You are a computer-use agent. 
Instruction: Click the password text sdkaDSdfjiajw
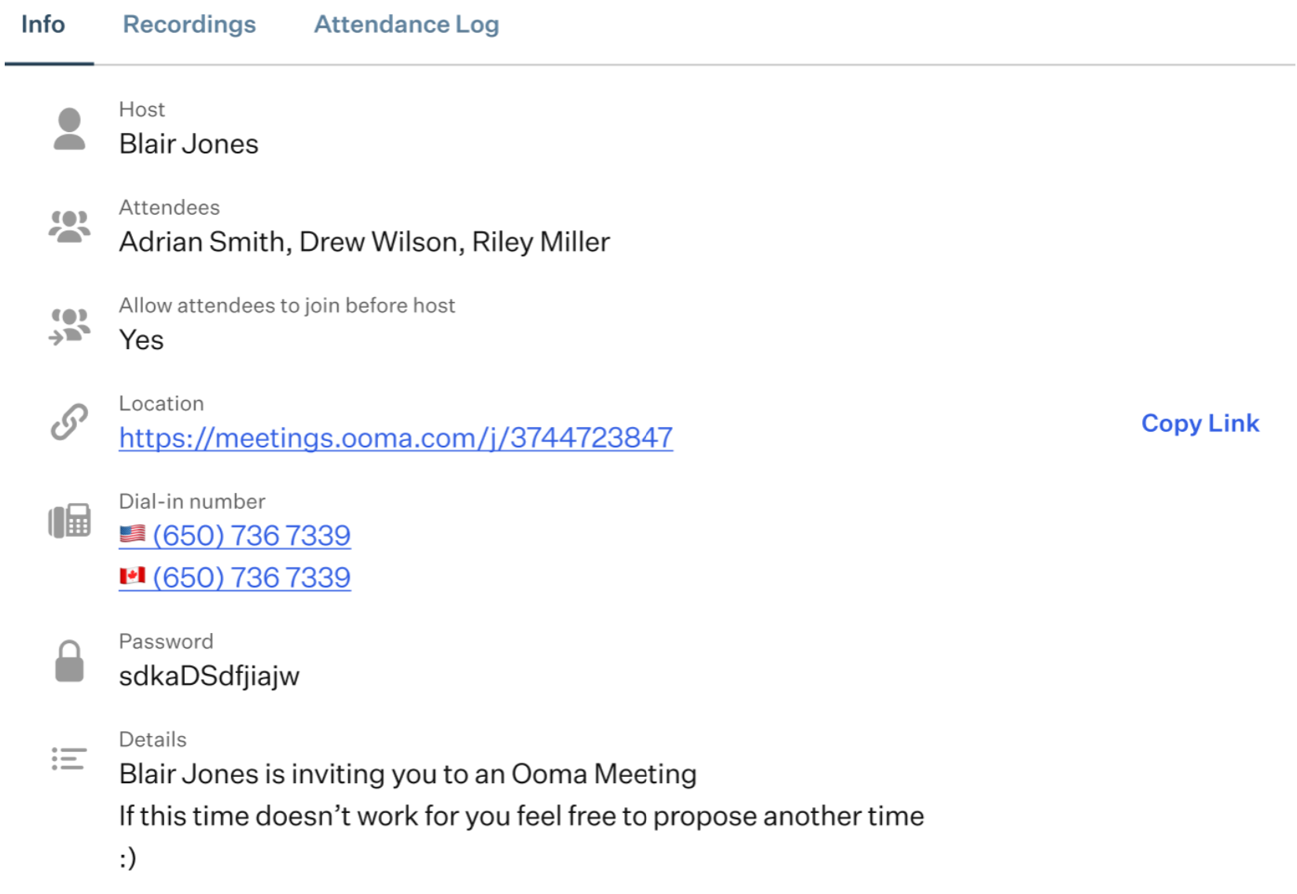click(209, 676)
